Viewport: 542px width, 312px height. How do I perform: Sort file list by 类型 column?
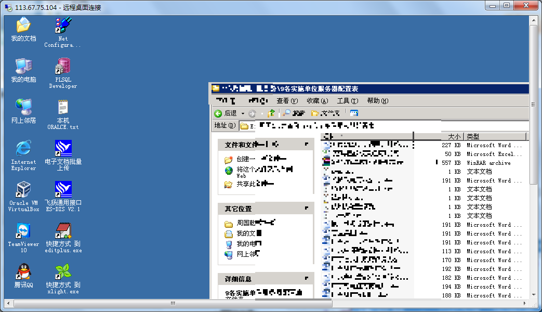tap(495, 136)
